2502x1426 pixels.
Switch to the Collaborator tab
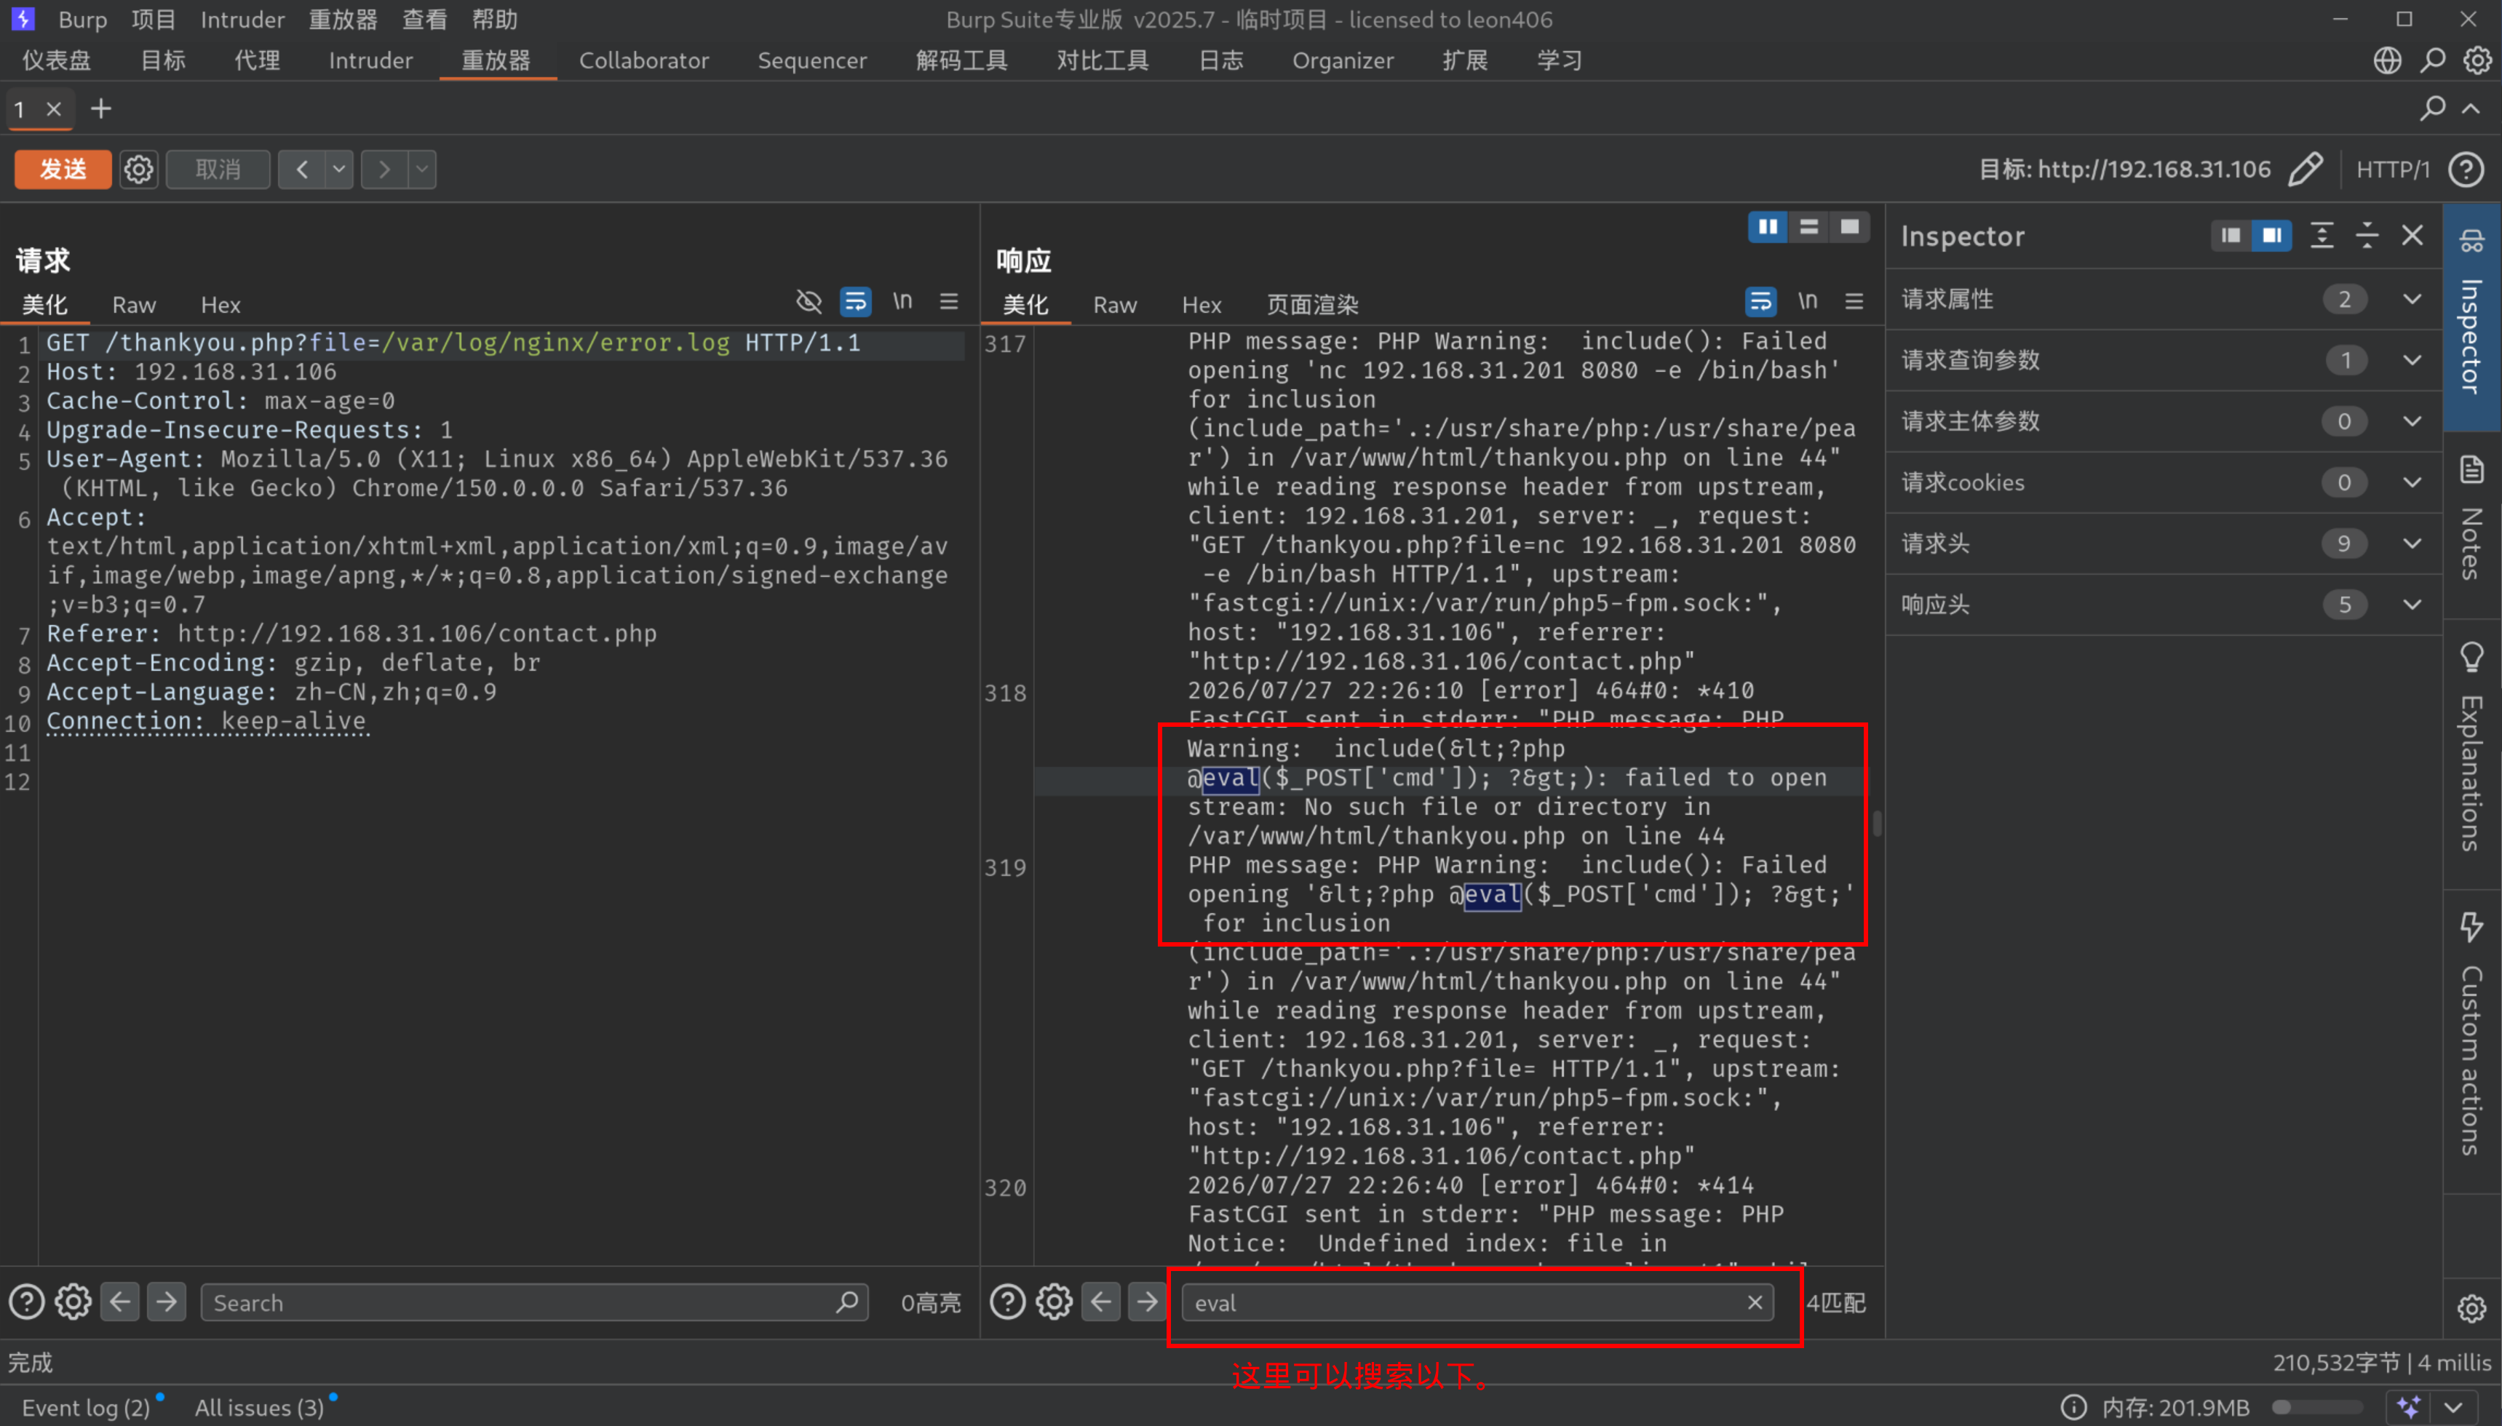[x=643, y=60]
